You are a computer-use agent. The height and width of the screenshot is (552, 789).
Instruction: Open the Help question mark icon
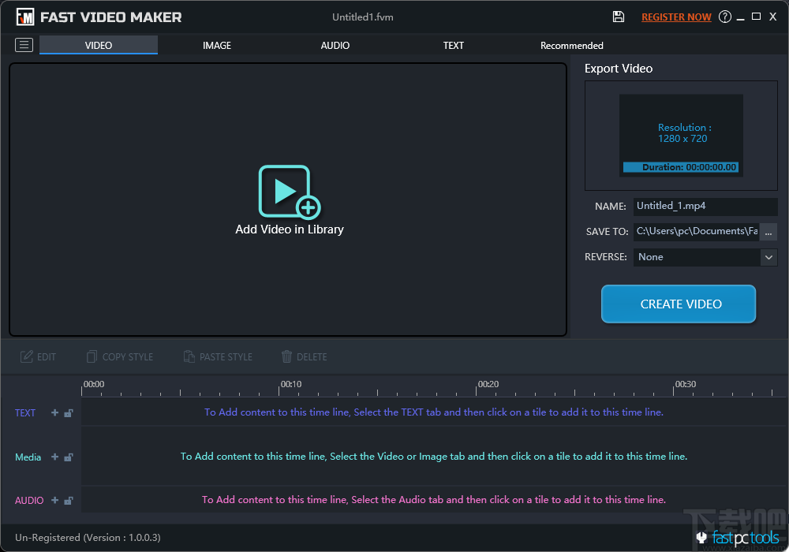724,16
